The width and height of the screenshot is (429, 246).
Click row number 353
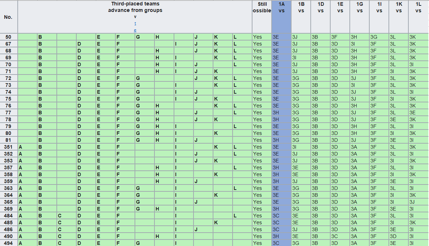pyautogui.click(x=8, y=161)
